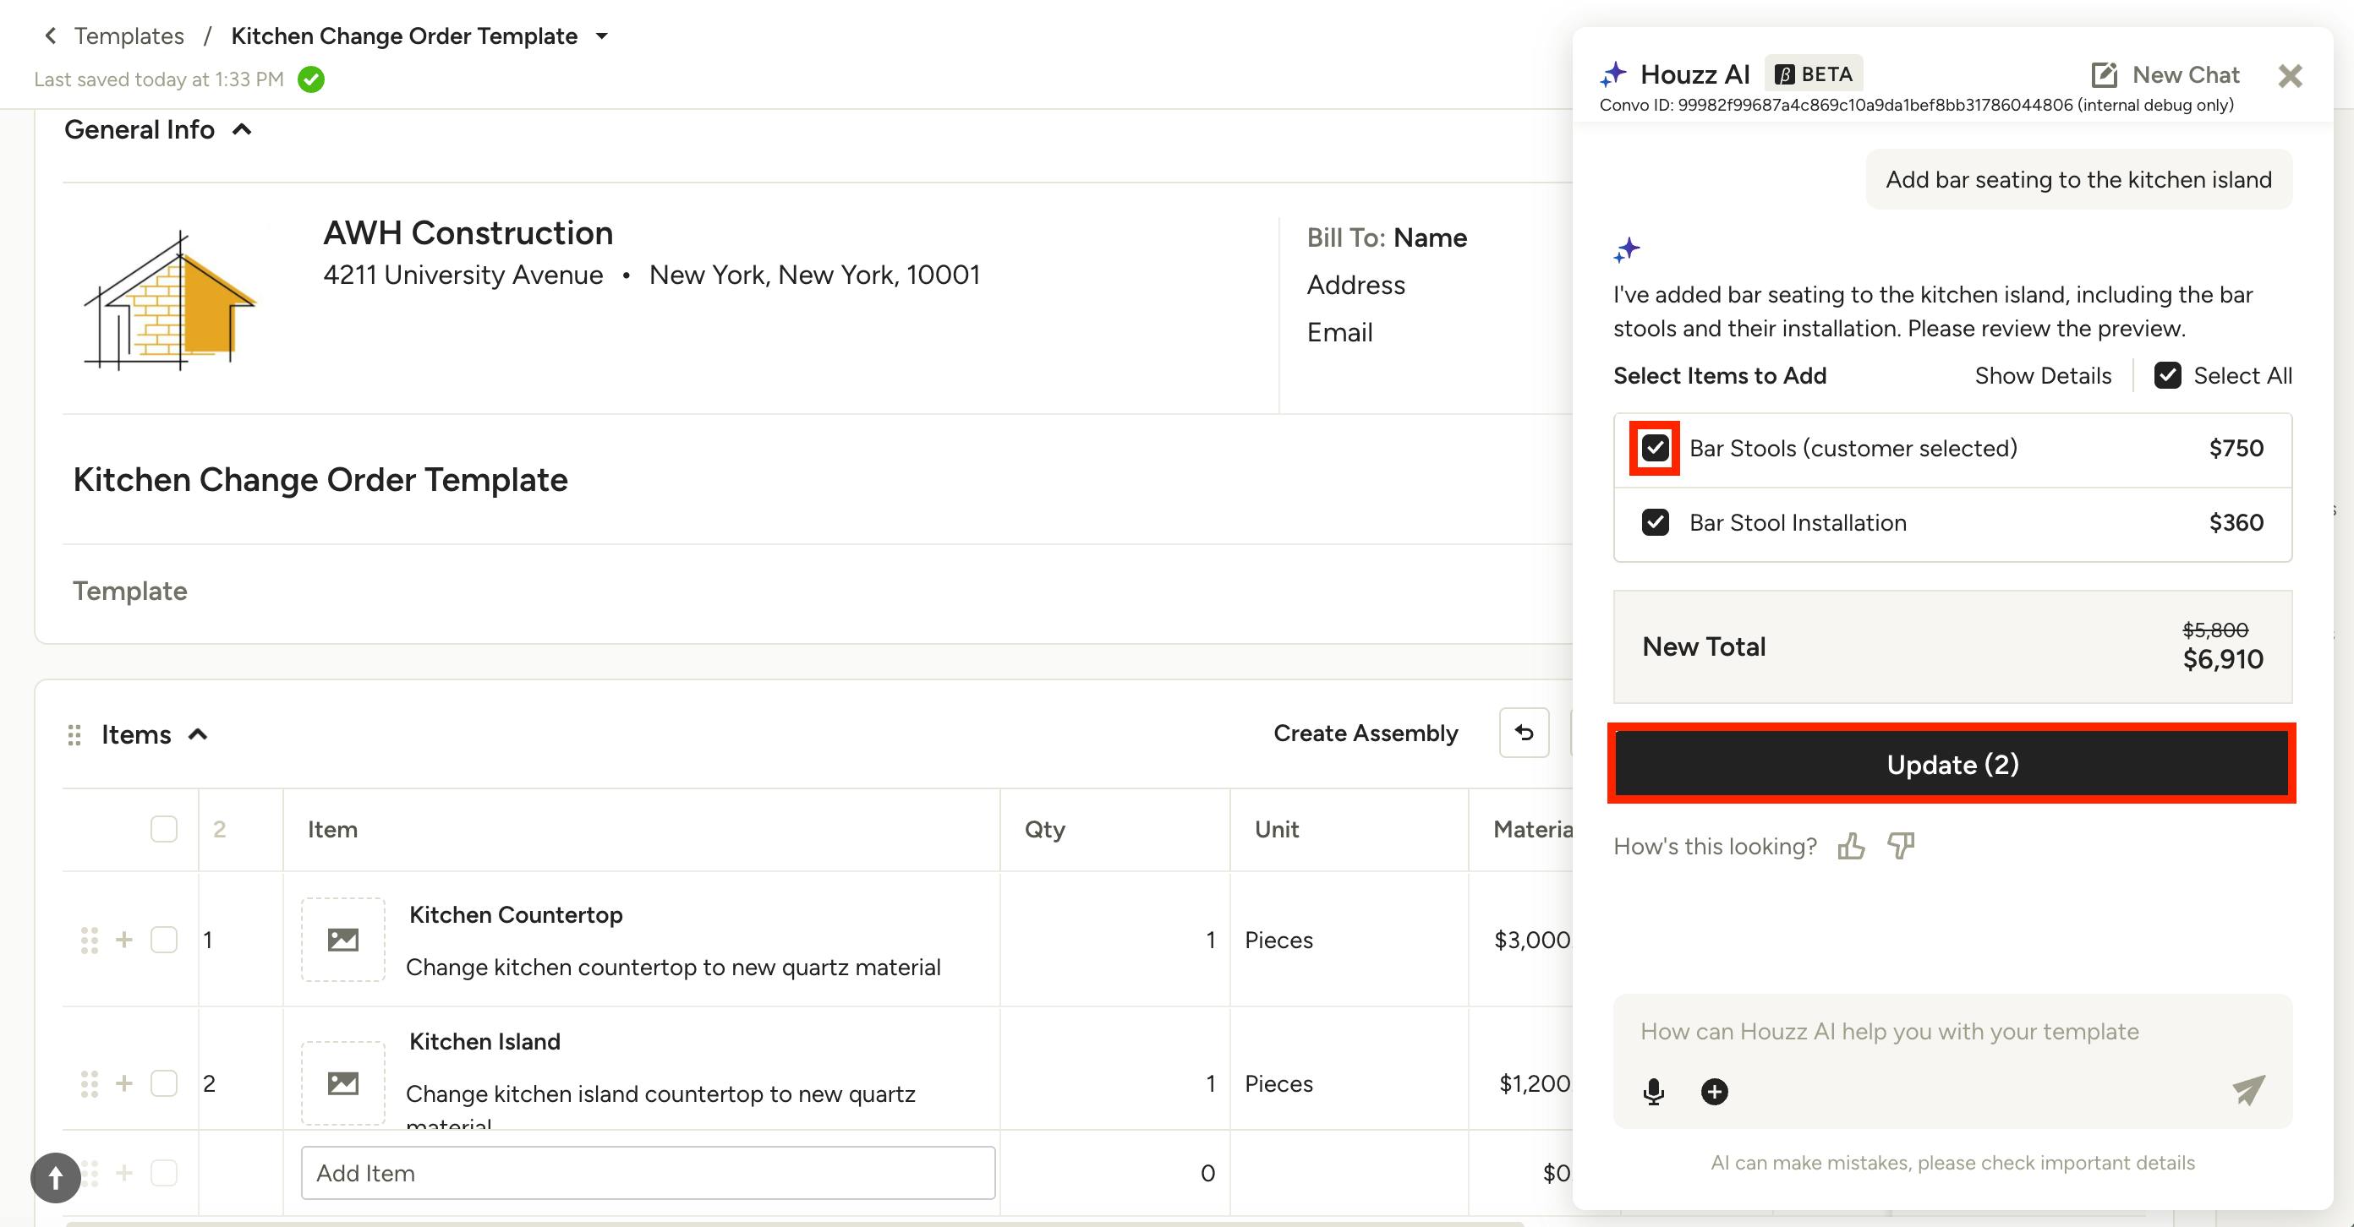The width and height of the screenshot is (2354, 1227).
Task: Toggle the Select All checkbox
Action: pyautogui.click(x=2168, y=375)
